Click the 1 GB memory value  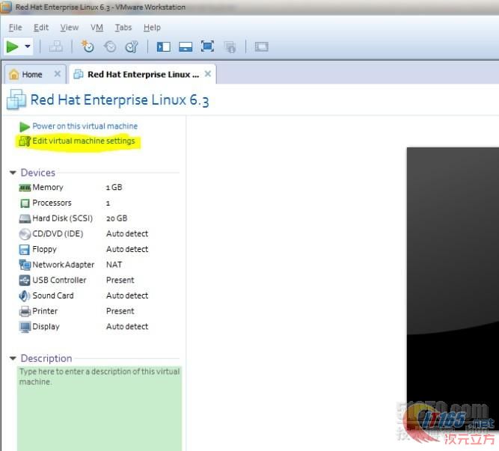tap(114, 187)
